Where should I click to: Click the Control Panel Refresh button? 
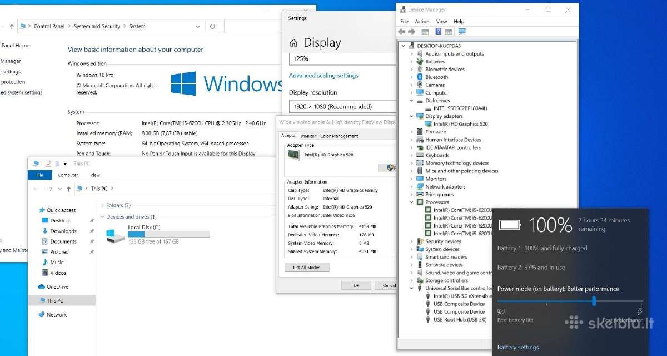[212, 26]
